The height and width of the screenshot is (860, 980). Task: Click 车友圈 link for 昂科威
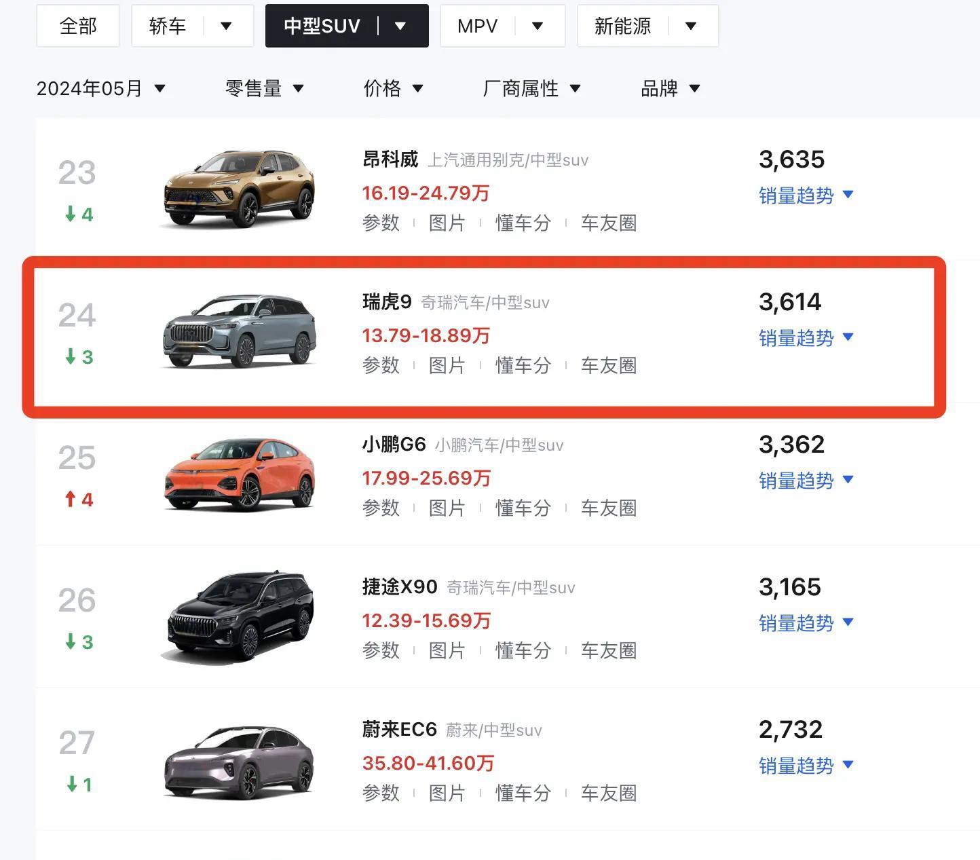[x=609, y=223]
